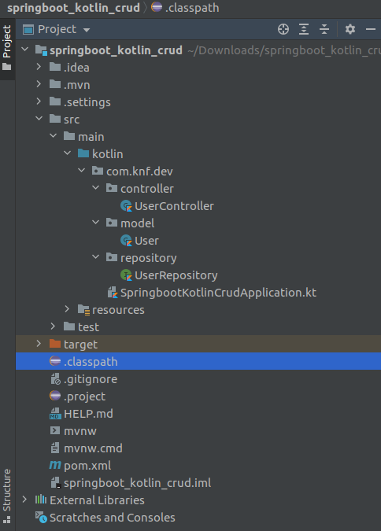Image resolution: width=381 pixels, height=531 pixels.
Task: Click the springboot_kotlin_crud.iml module file icon
Action: tap(56, 482)
